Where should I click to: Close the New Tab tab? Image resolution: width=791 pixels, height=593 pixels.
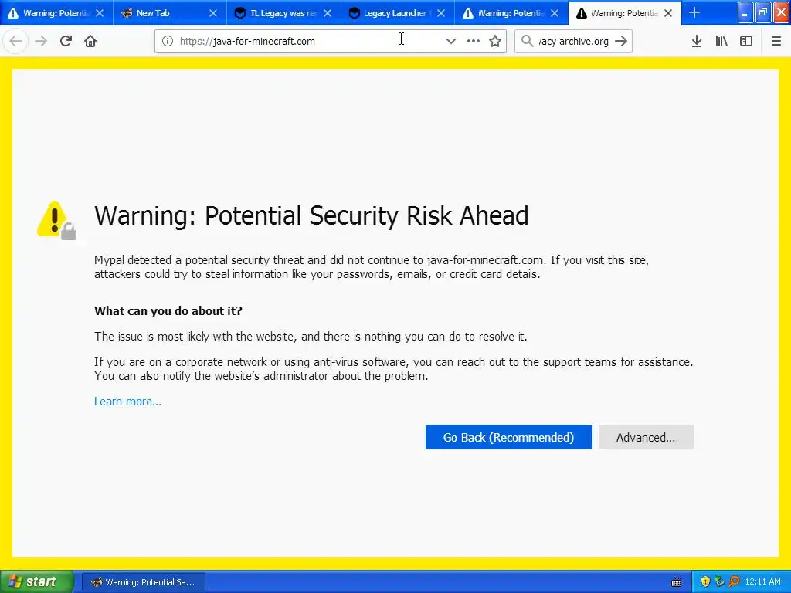click(x=213, y=13)
